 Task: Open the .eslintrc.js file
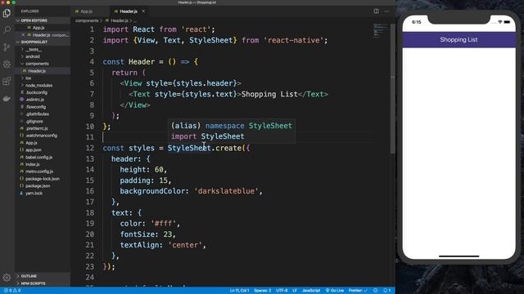click(34, 100)
